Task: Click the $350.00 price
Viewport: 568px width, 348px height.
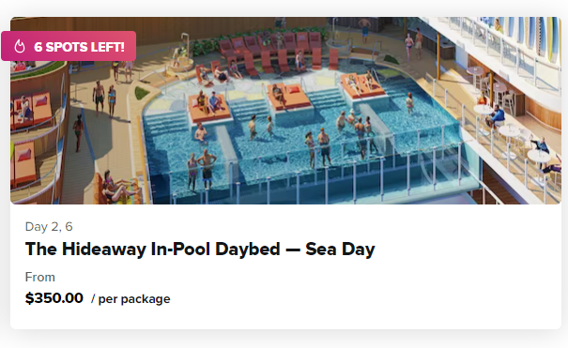Action: click(54, 298)
